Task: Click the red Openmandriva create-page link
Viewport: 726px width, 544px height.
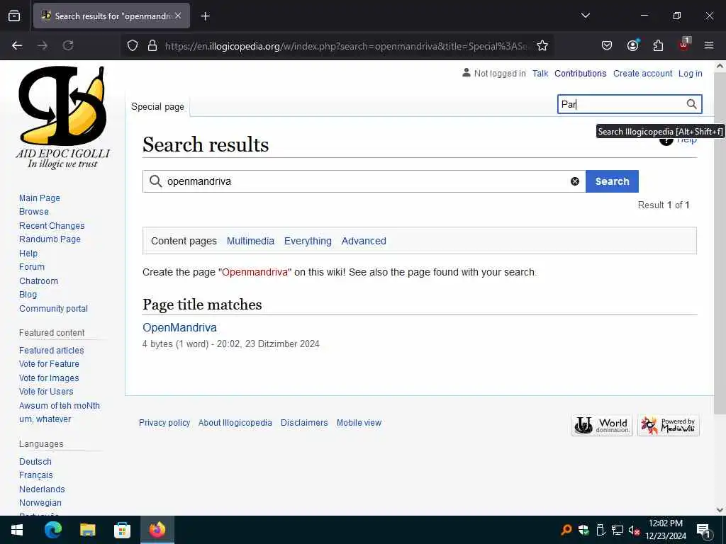Action: (255, 272)
